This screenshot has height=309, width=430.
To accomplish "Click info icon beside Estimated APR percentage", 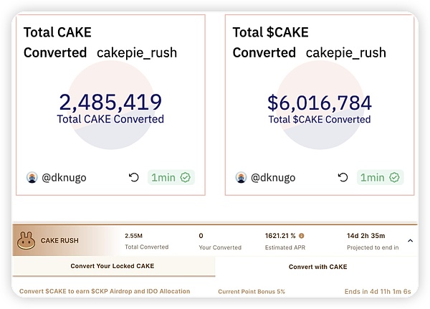I will point(301,235).
